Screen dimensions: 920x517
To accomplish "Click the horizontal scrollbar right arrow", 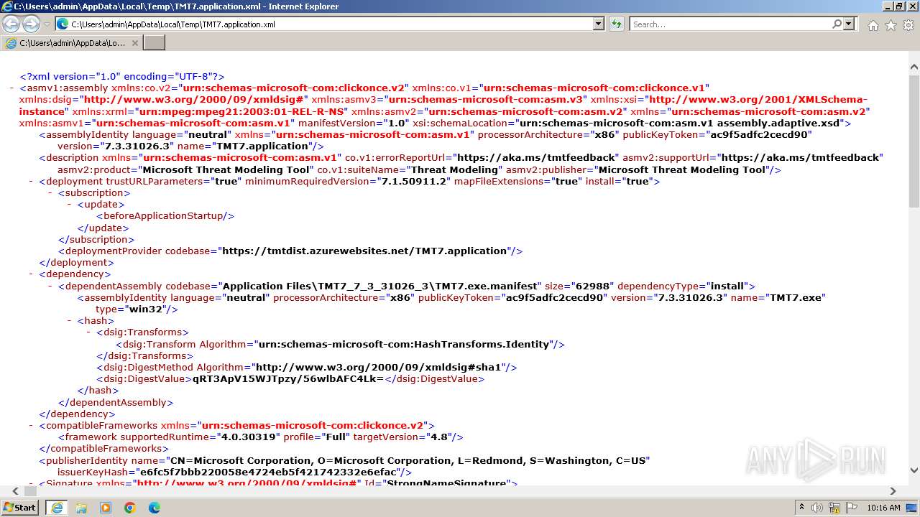I will (x=893, y=491).
